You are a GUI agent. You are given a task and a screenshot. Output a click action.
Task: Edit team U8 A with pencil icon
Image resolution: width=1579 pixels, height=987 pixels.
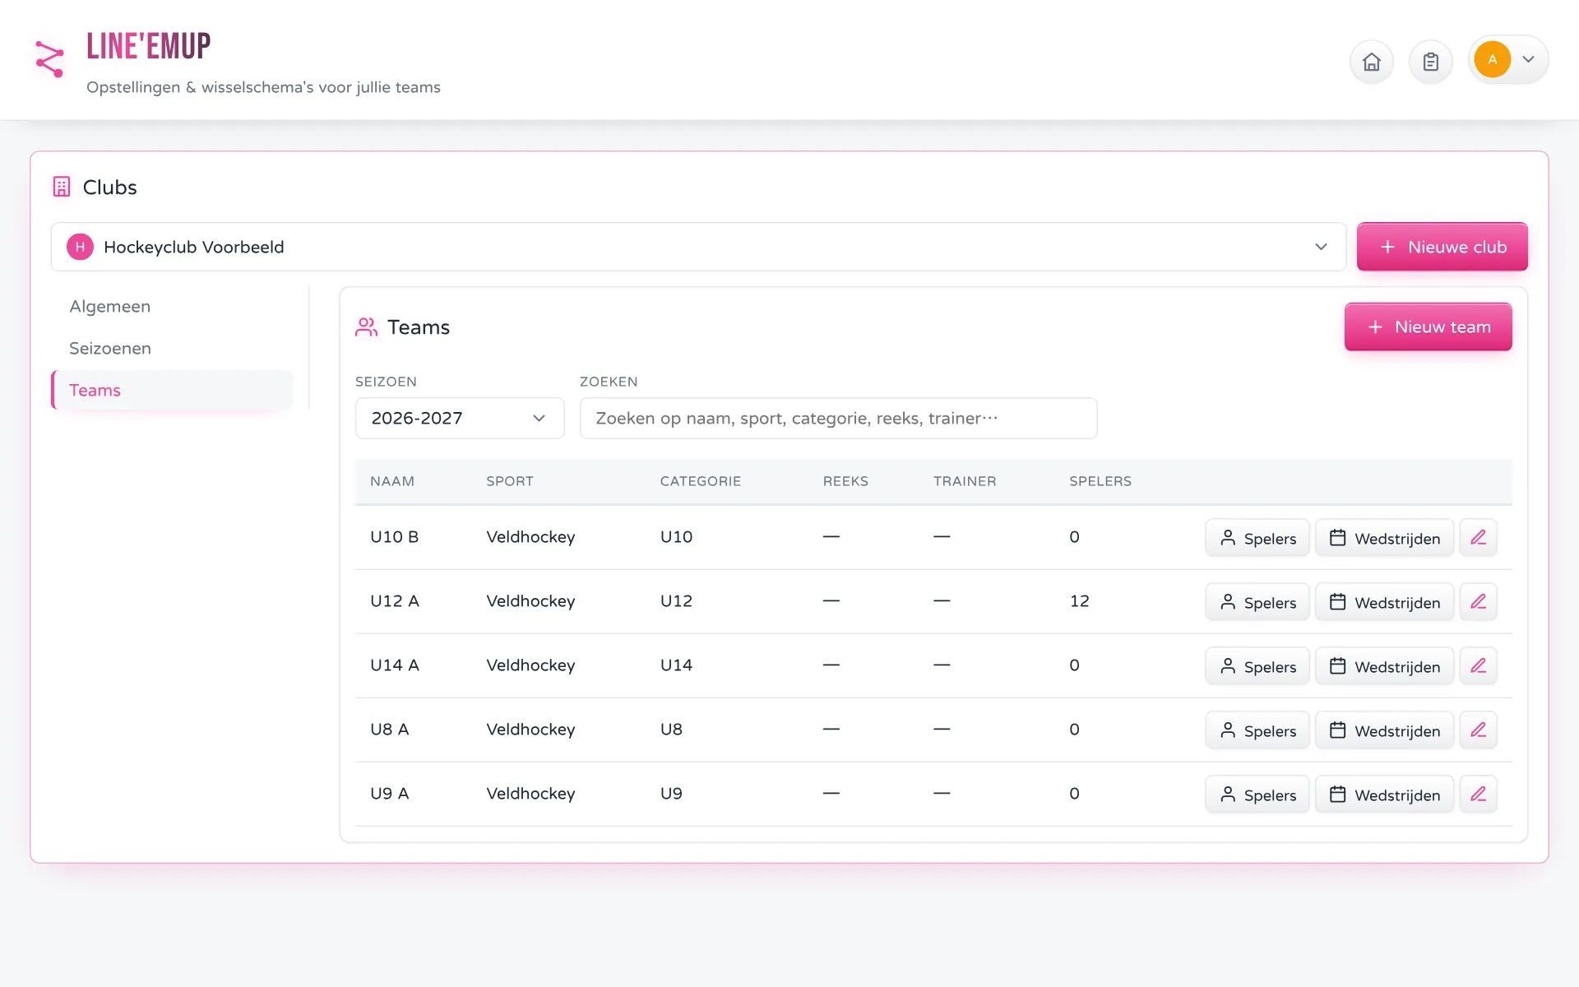click(x=1478, y=730)
